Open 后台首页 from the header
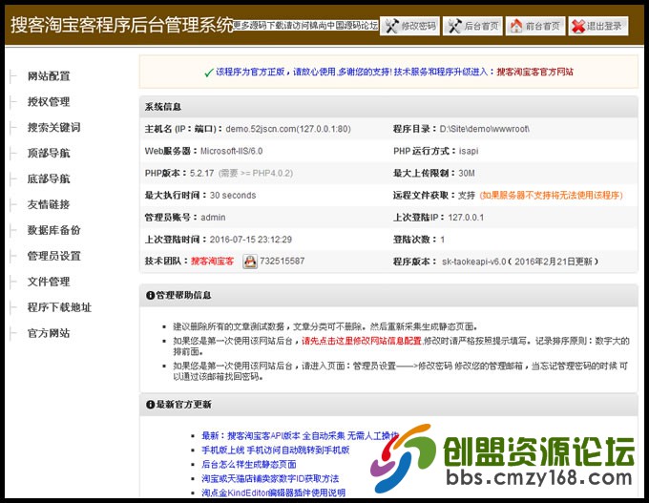This screenshot has height=503, width=649. pyautogui.click(x=472, y=26)
